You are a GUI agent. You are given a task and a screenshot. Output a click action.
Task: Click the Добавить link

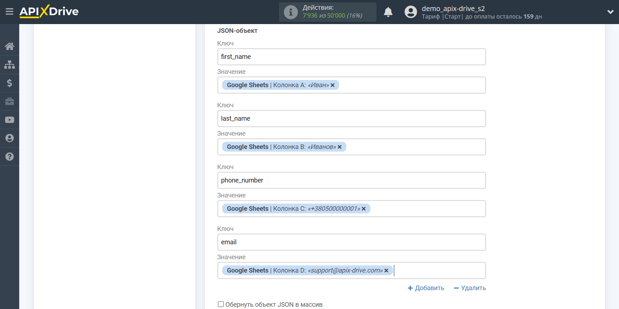pyautogui.click(x=426, y=288)
